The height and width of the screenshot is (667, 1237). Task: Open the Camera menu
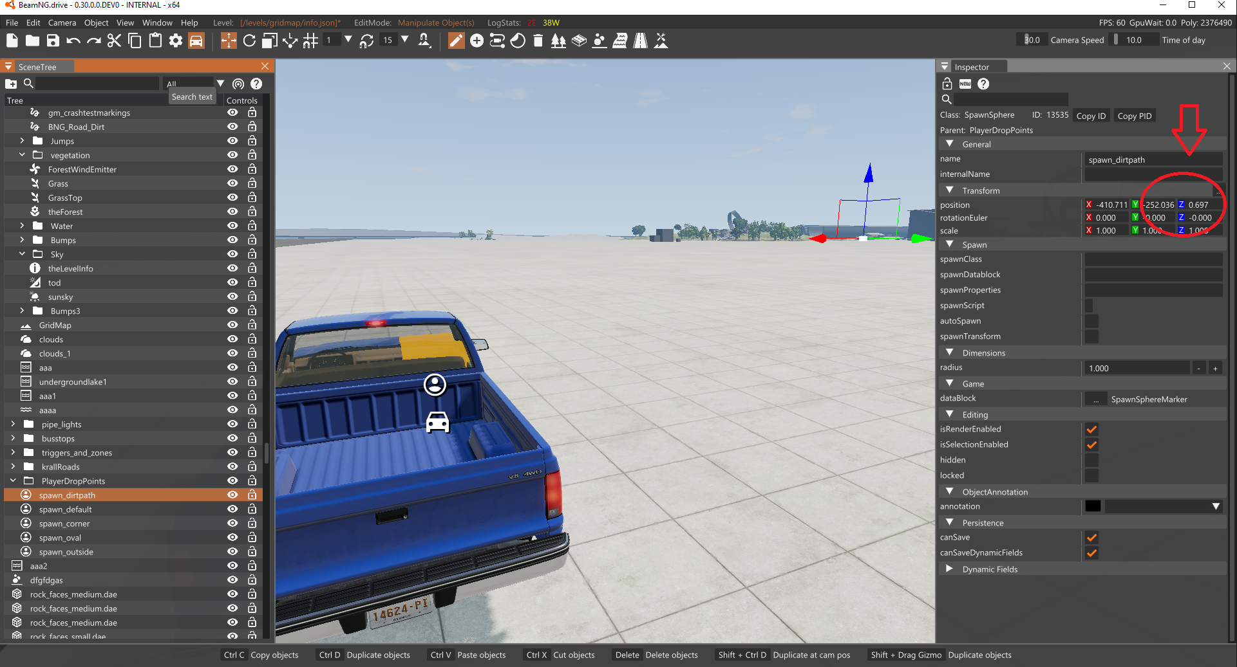pos(62,23)
